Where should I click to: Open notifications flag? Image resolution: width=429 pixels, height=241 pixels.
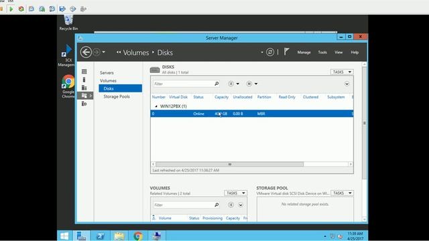pyautogui.click(x=286, y=52)
